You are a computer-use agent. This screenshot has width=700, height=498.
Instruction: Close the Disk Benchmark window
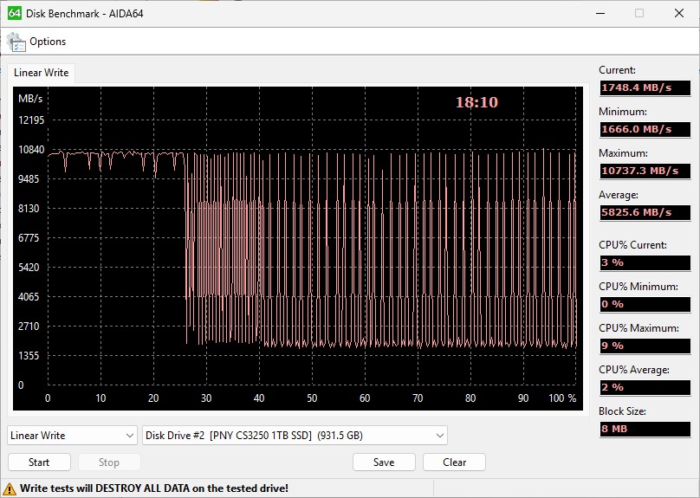679,13
